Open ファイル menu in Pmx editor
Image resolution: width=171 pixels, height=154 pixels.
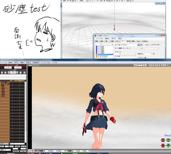99,38
